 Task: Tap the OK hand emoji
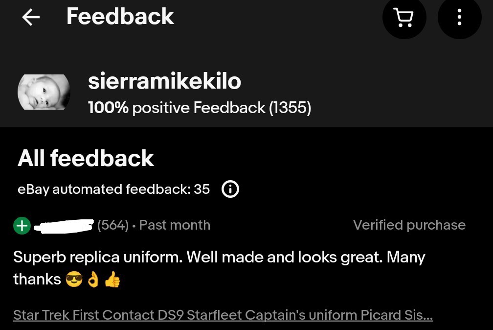pos(93,280)
